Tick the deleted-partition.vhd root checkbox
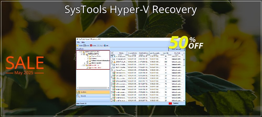 click(80, 52)
